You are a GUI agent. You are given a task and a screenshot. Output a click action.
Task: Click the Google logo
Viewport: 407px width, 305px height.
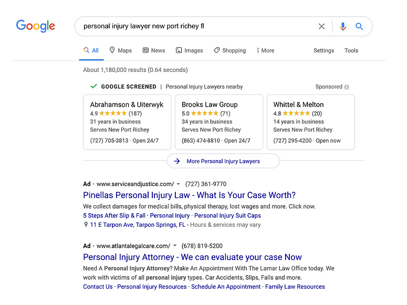coord(36,26)
